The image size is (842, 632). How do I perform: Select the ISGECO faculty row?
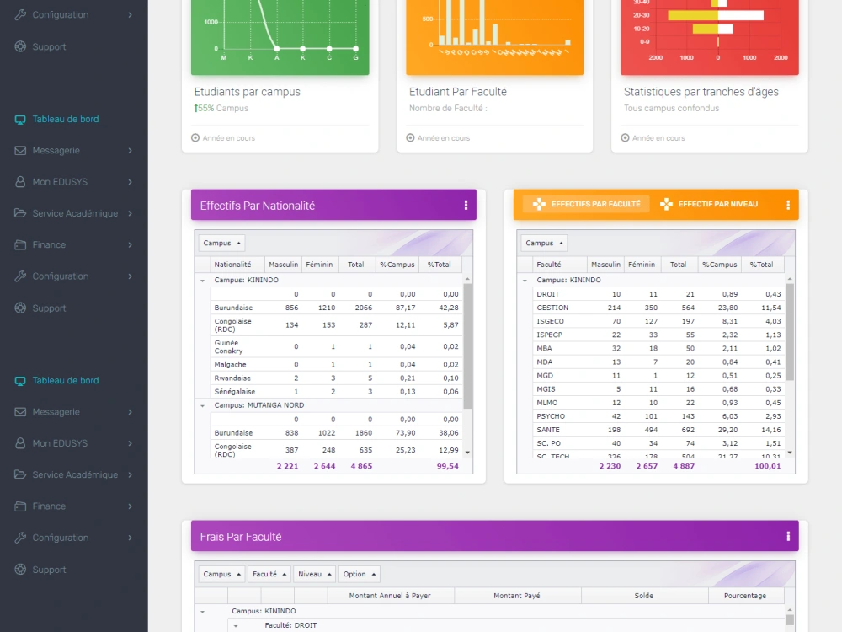[658, 321]
